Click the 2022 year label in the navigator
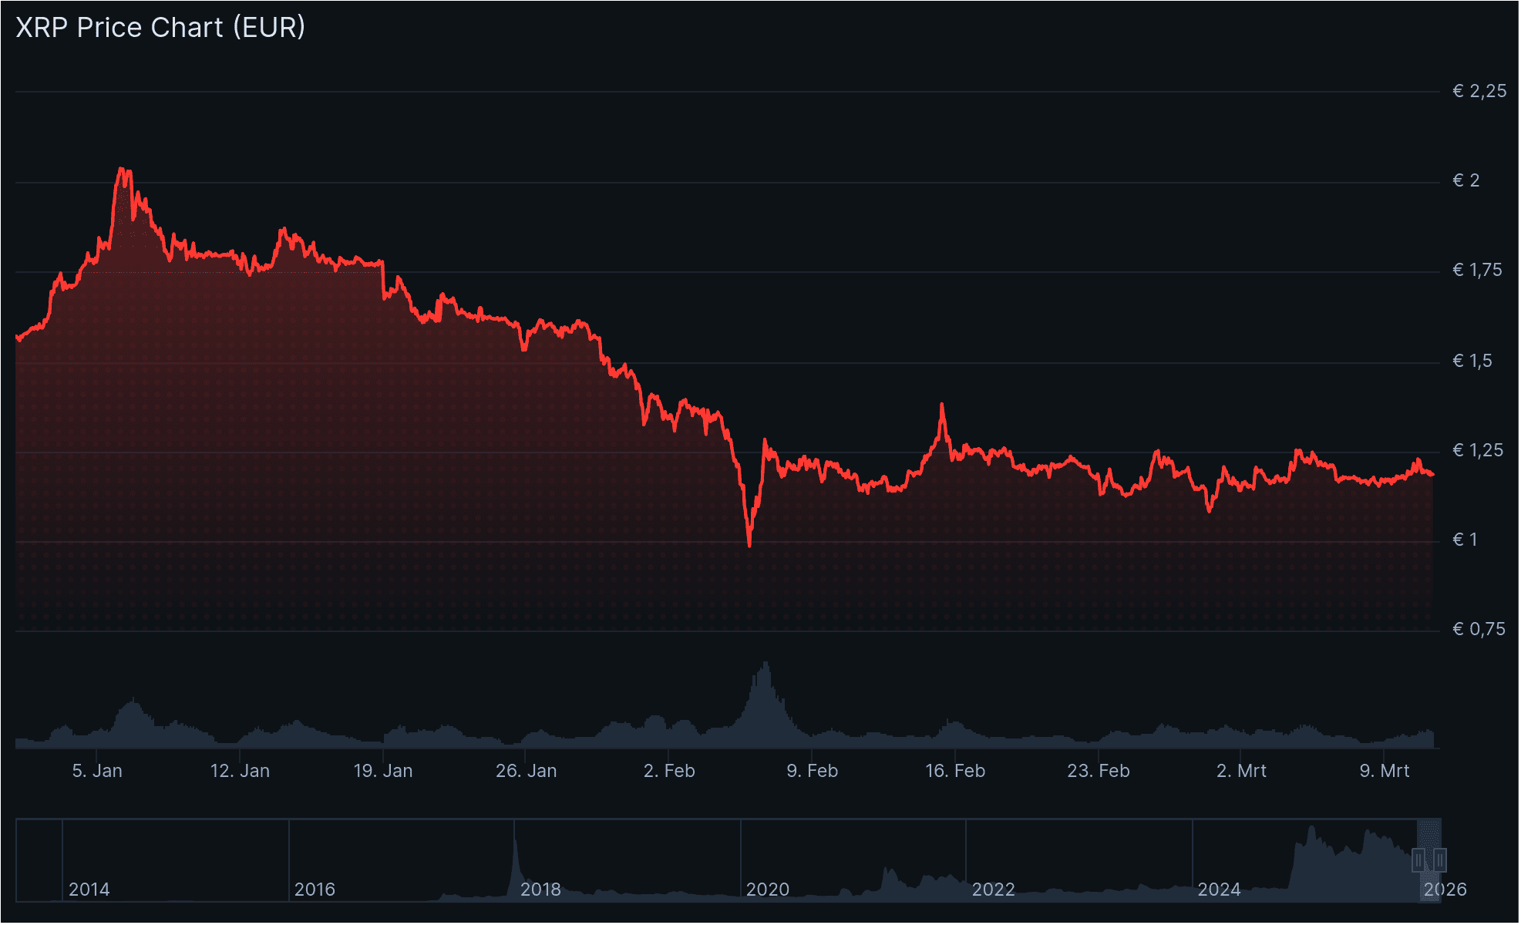This screenshot has width=1521, height=925. pyautogui.click(x=994, y=890)
